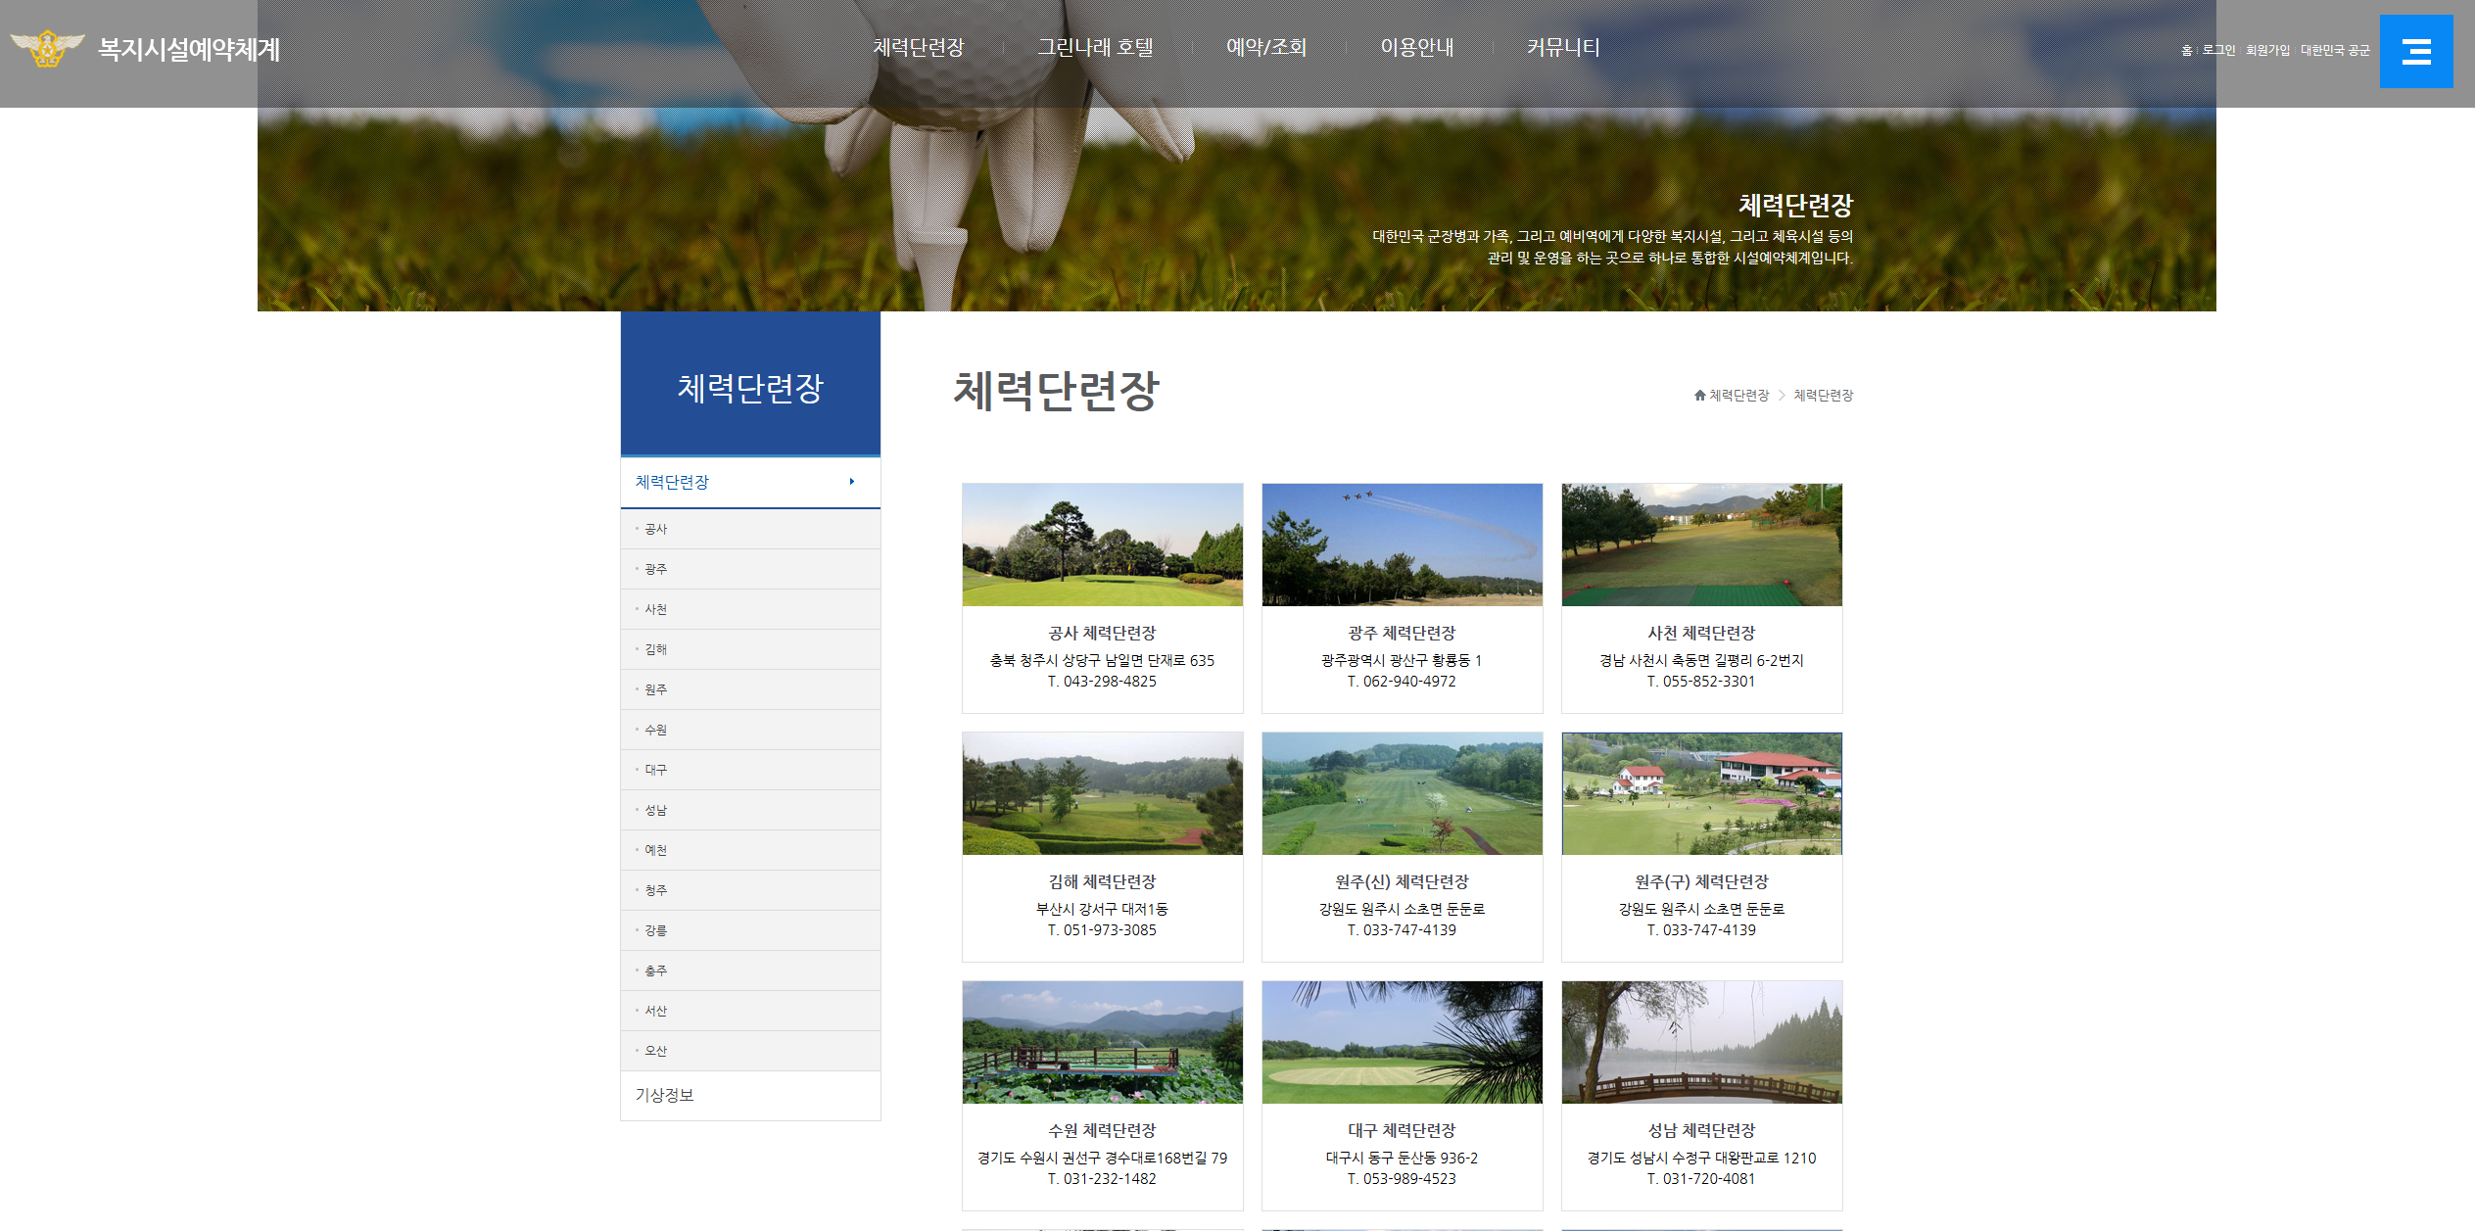Select 김해 in the sidebar list
This screenshot has width=2475, height=1231.
pos(655,649)
